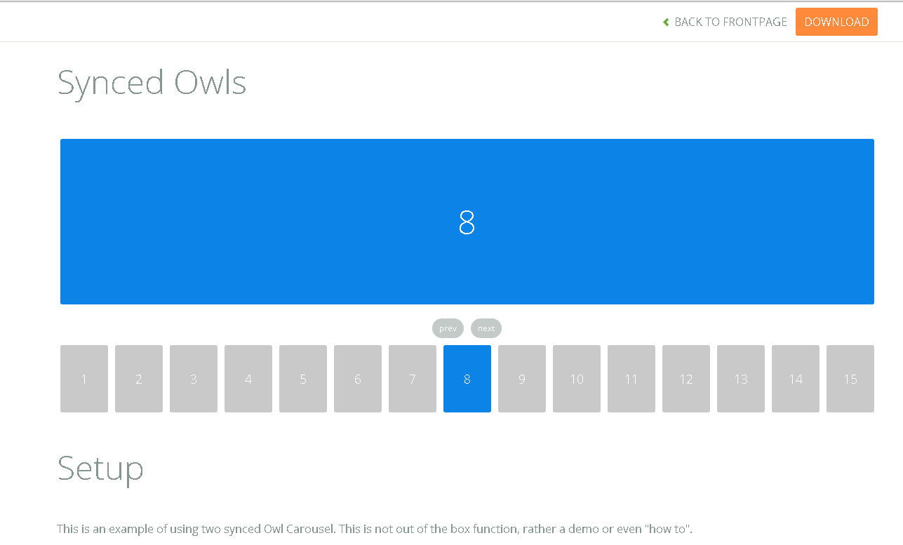Open the BACK TO FRONTPAGE link
This screenshot has height=545, width=903.
pos(730,22)
